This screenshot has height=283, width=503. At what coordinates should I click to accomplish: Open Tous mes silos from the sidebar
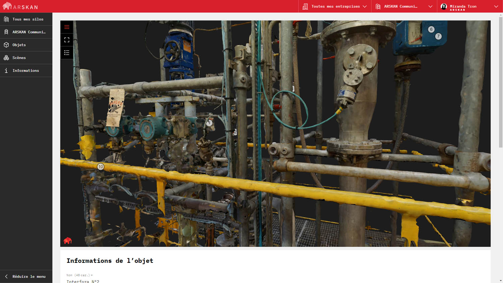pos(28,19)
